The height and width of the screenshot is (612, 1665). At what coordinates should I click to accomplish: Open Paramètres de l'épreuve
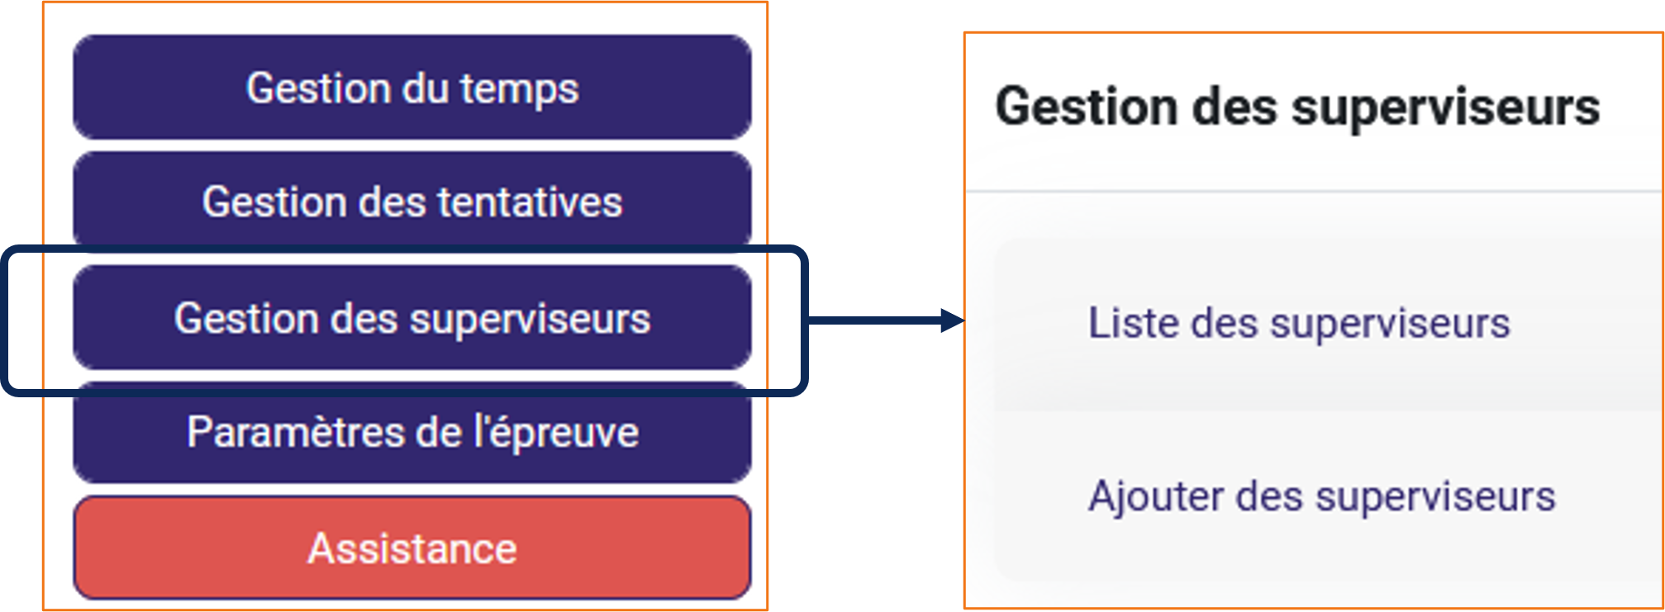412,432
